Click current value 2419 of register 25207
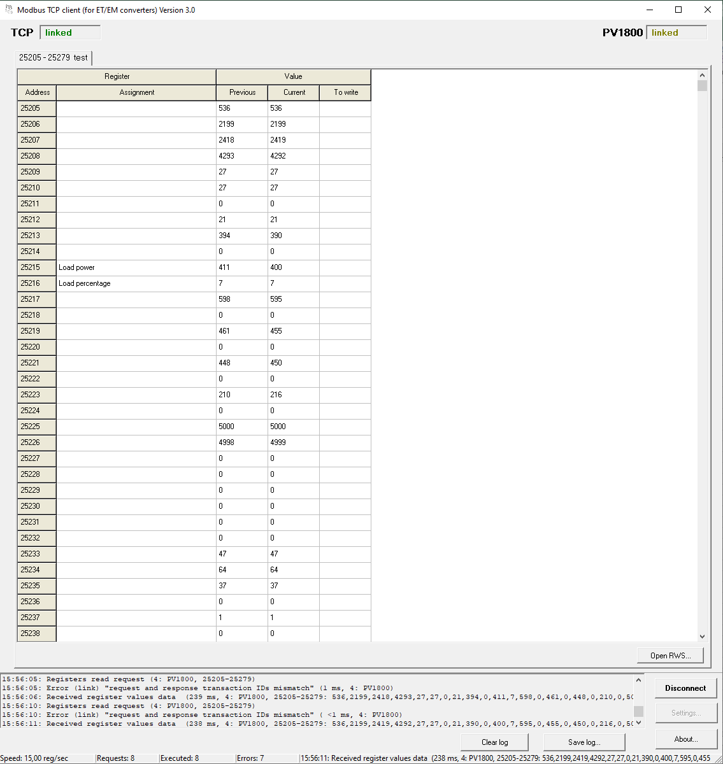The height and width of the screenshot is (764, 723). (x=294, y=140)
